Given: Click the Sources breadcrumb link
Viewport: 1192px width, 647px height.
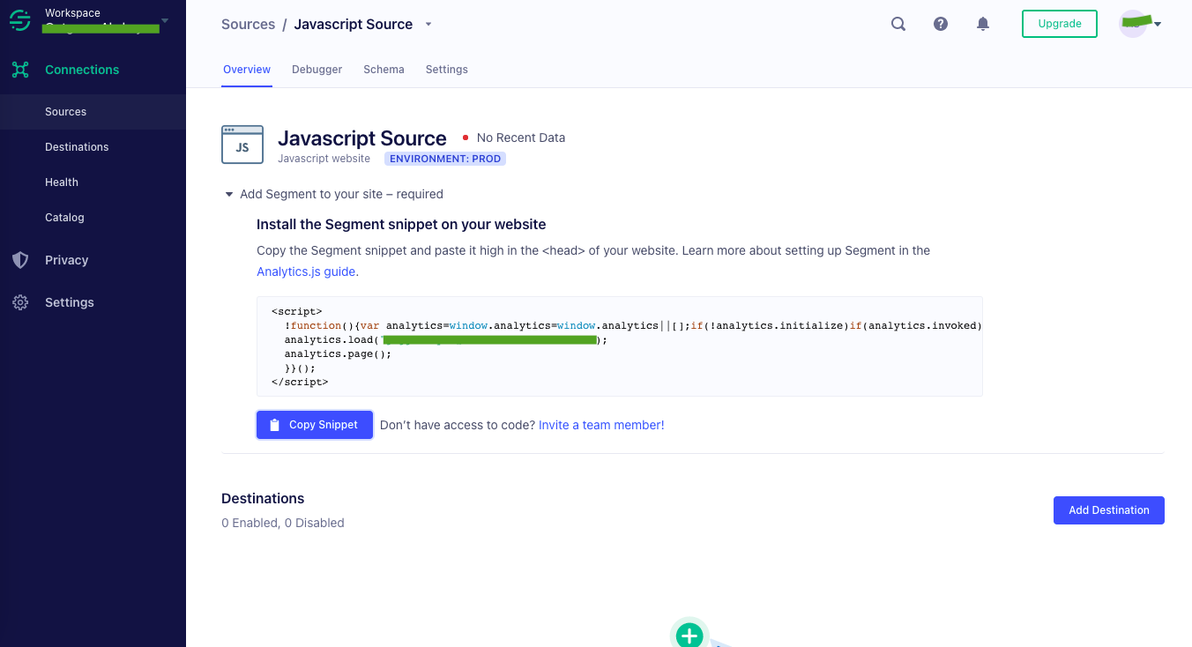Looking at the screenshot, I should coord(249,25).
